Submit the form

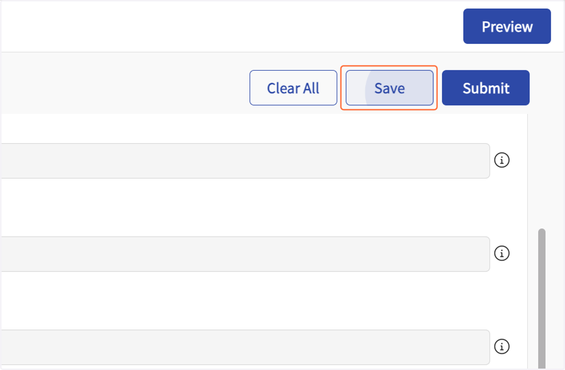[x=486, y=88]
